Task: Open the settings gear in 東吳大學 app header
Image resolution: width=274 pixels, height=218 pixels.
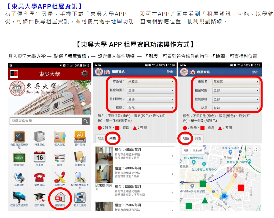Action: [85, 74]
